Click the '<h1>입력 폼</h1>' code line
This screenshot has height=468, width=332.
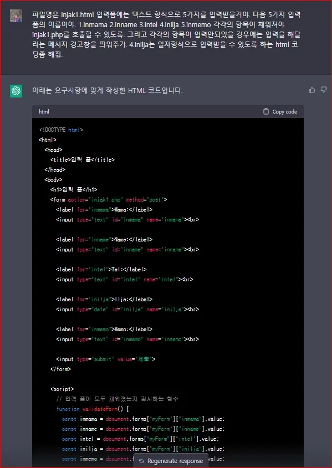point(74,189)
